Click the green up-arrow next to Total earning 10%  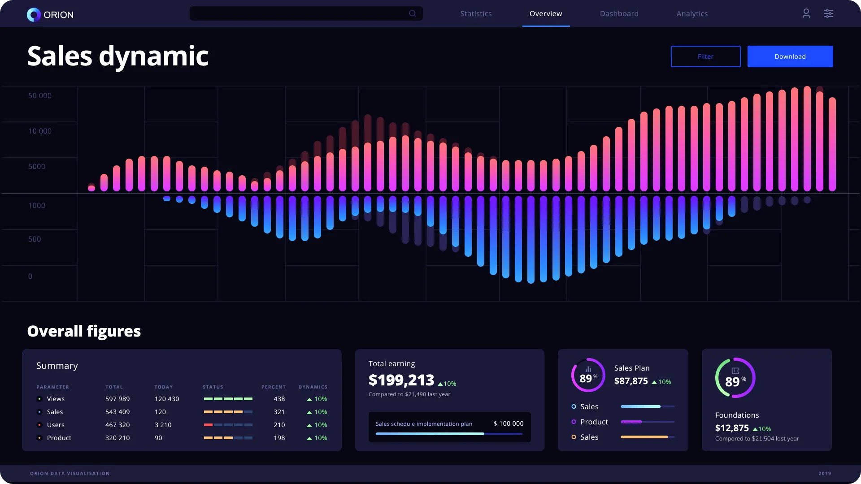click(441, 385)
